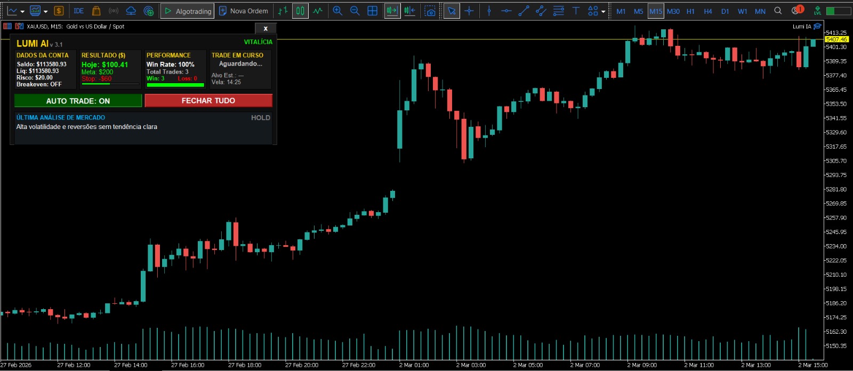Expand the indicators list dropdown arrow

coord(46,11)
